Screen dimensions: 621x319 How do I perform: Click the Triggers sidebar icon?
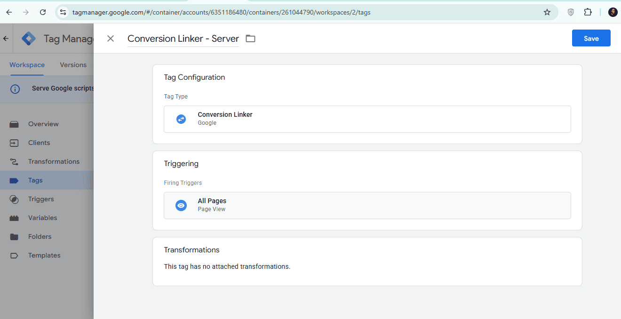pos(14,199)
